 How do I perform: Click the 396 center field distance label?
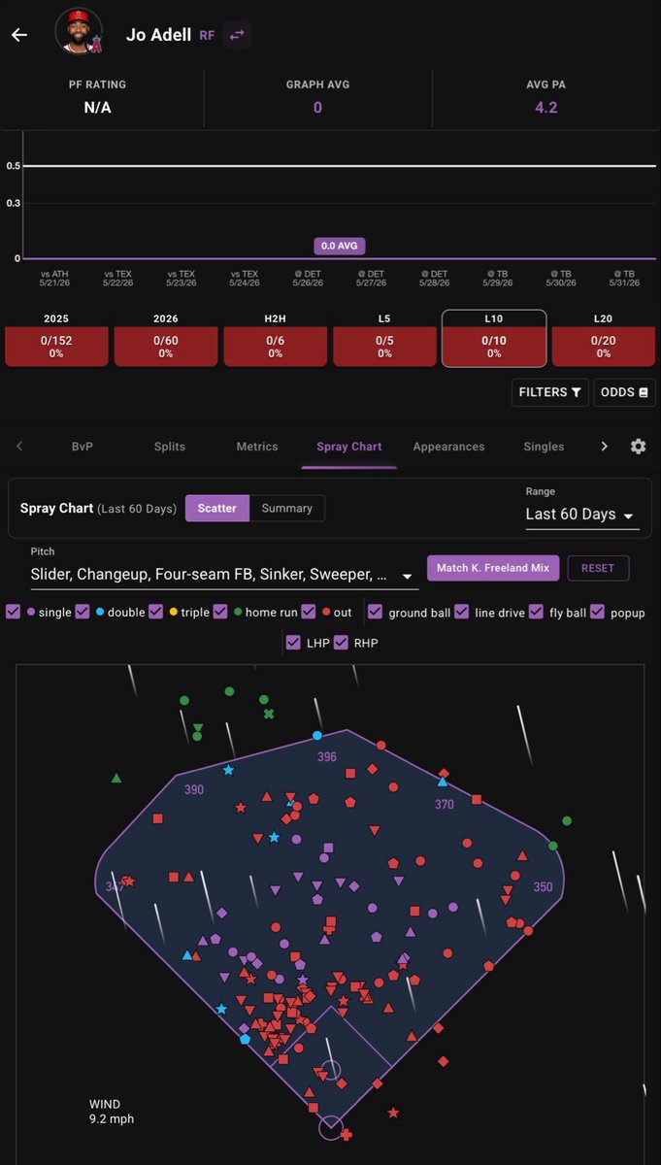tap(327, 756)
